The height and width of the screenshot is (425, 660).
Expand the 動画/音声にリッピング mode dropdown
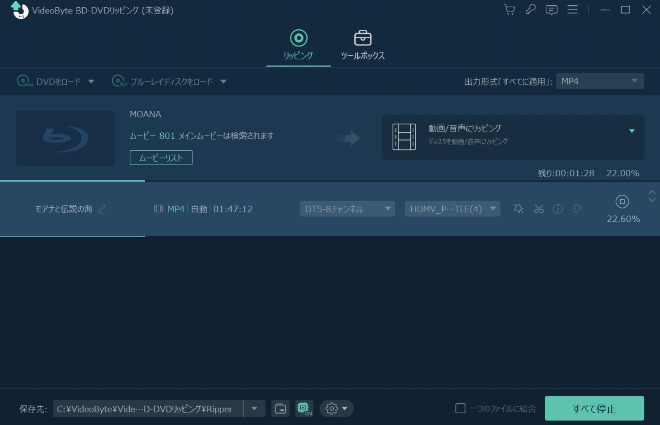tap(632, 131)
